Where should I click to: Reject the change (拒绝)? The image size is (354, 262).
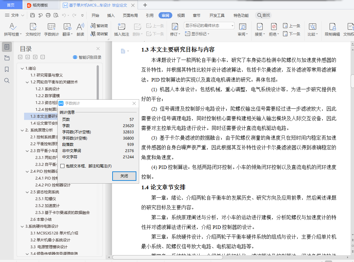(x=274, y=29)
